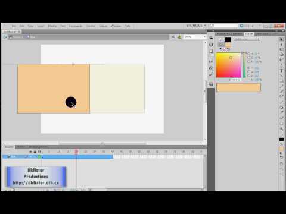Image resolution: width=286 pixels, height=214 pixels.
Task: Open the Modify menu
Action: point(52,26)
